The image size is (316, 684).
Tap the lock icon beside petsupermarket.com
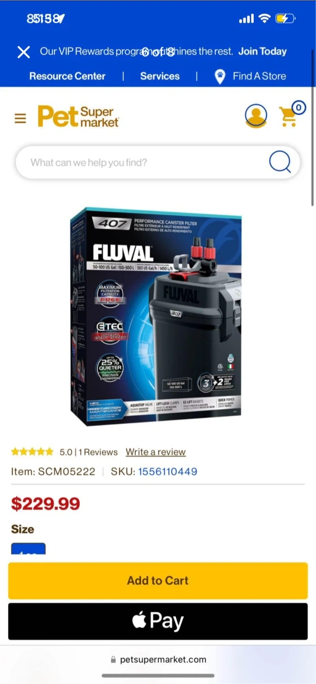pos(113,660)
